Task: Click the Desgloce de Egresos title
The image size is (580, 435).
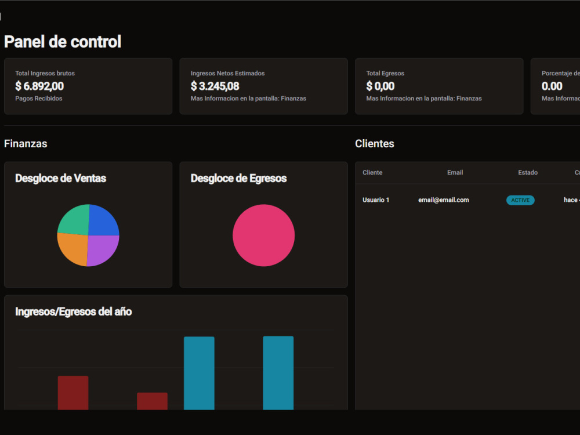Action: (x=238, y=178)
